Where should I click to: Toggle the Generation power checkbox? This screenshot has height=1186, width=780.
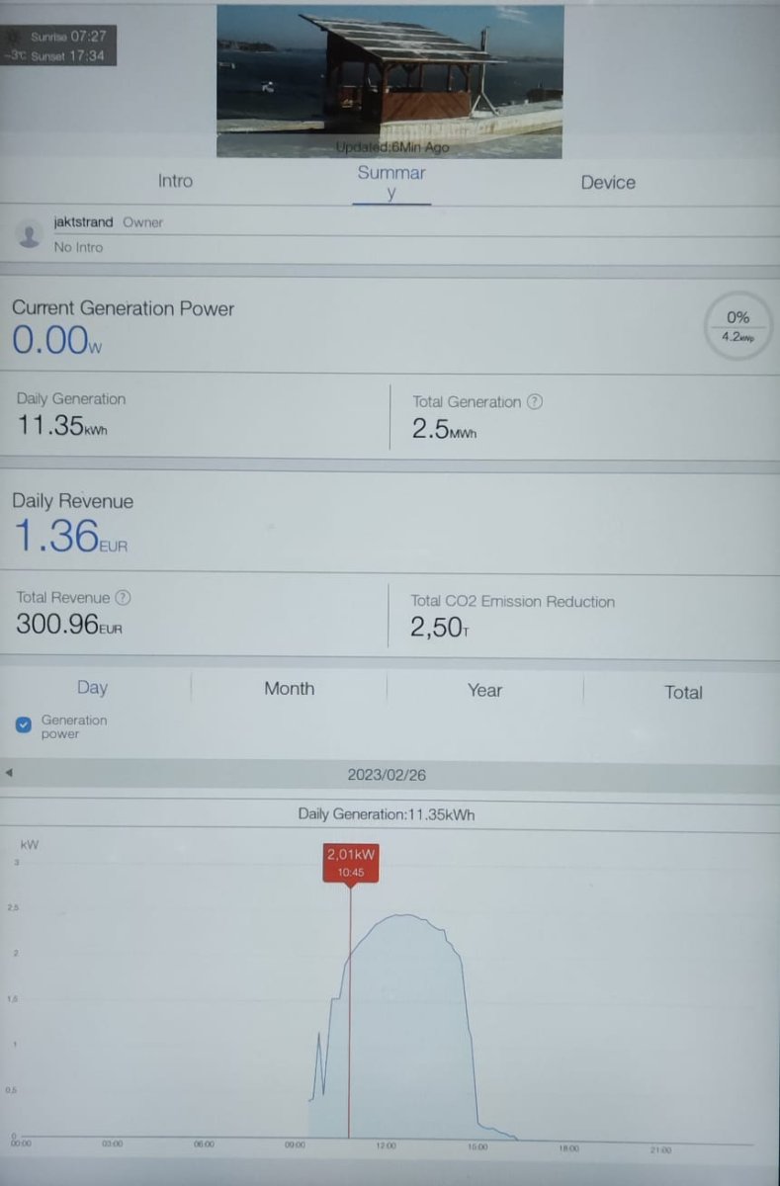click(x=24, y=725)
